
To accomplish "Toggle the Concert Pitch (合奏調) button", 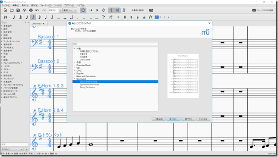I will point(138,10).
